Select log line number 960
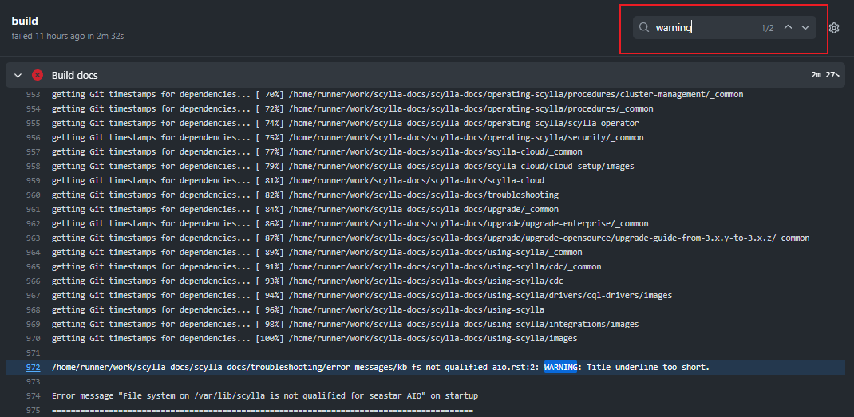Screen dimensions: 854x417 coord(33,195)
